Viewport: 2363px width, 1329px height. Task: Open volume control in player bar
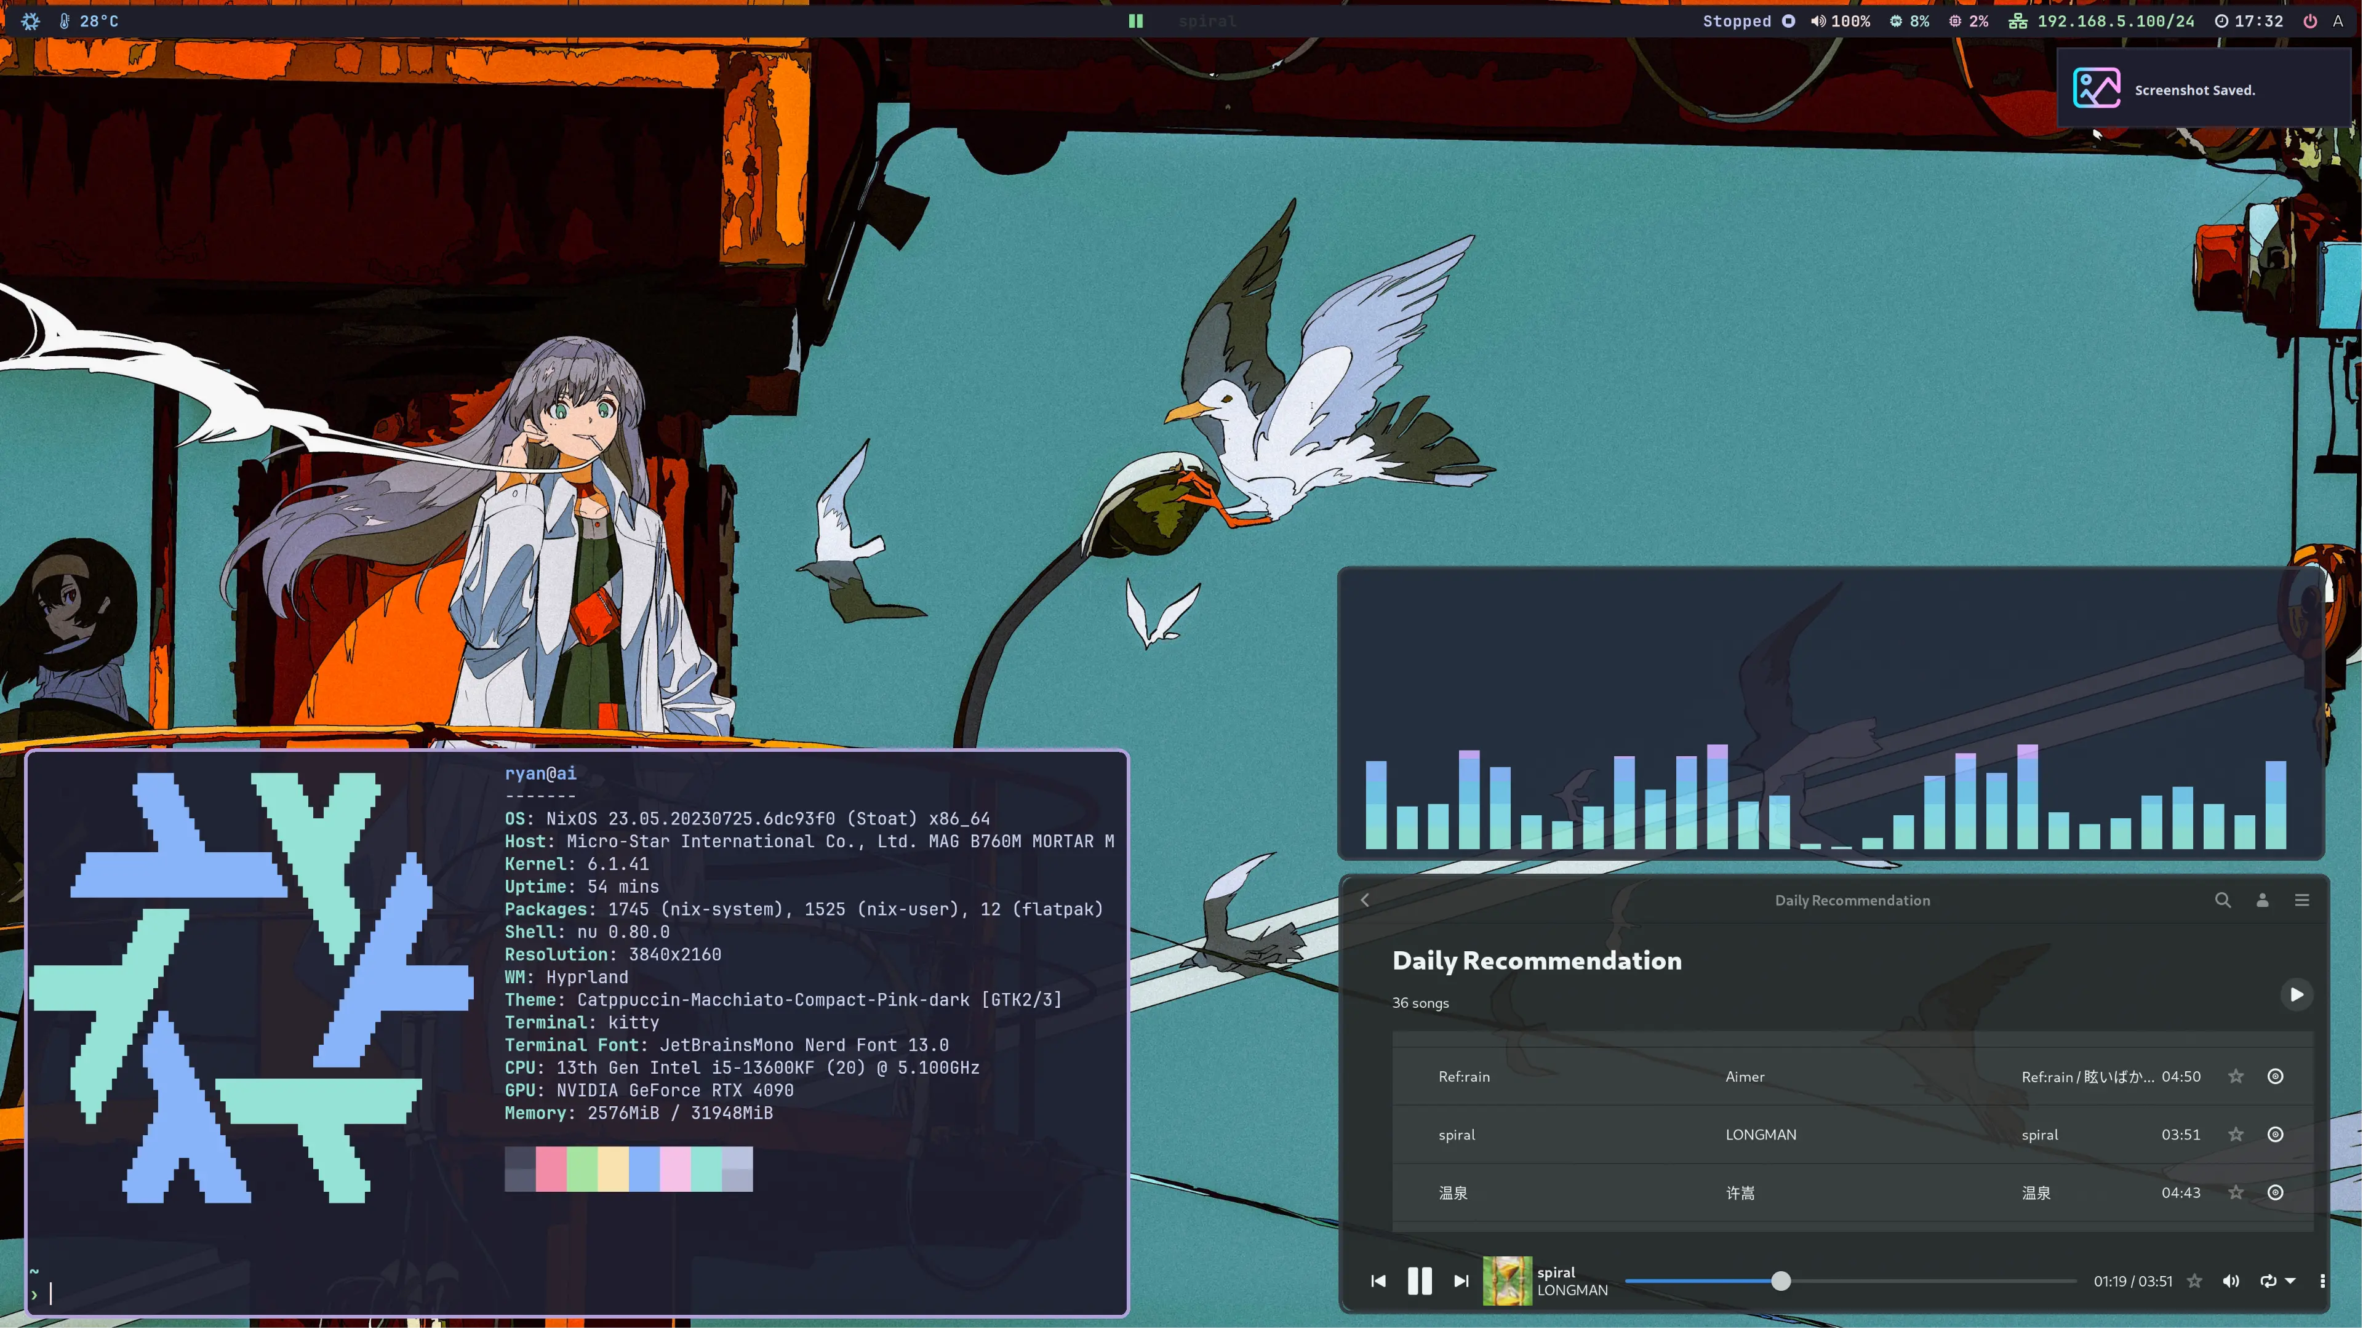click(x=2231, y=1280)
